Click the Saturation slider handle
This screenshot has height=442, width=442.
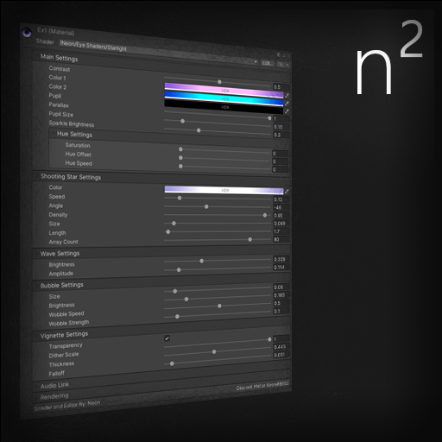tap(180, 149)
